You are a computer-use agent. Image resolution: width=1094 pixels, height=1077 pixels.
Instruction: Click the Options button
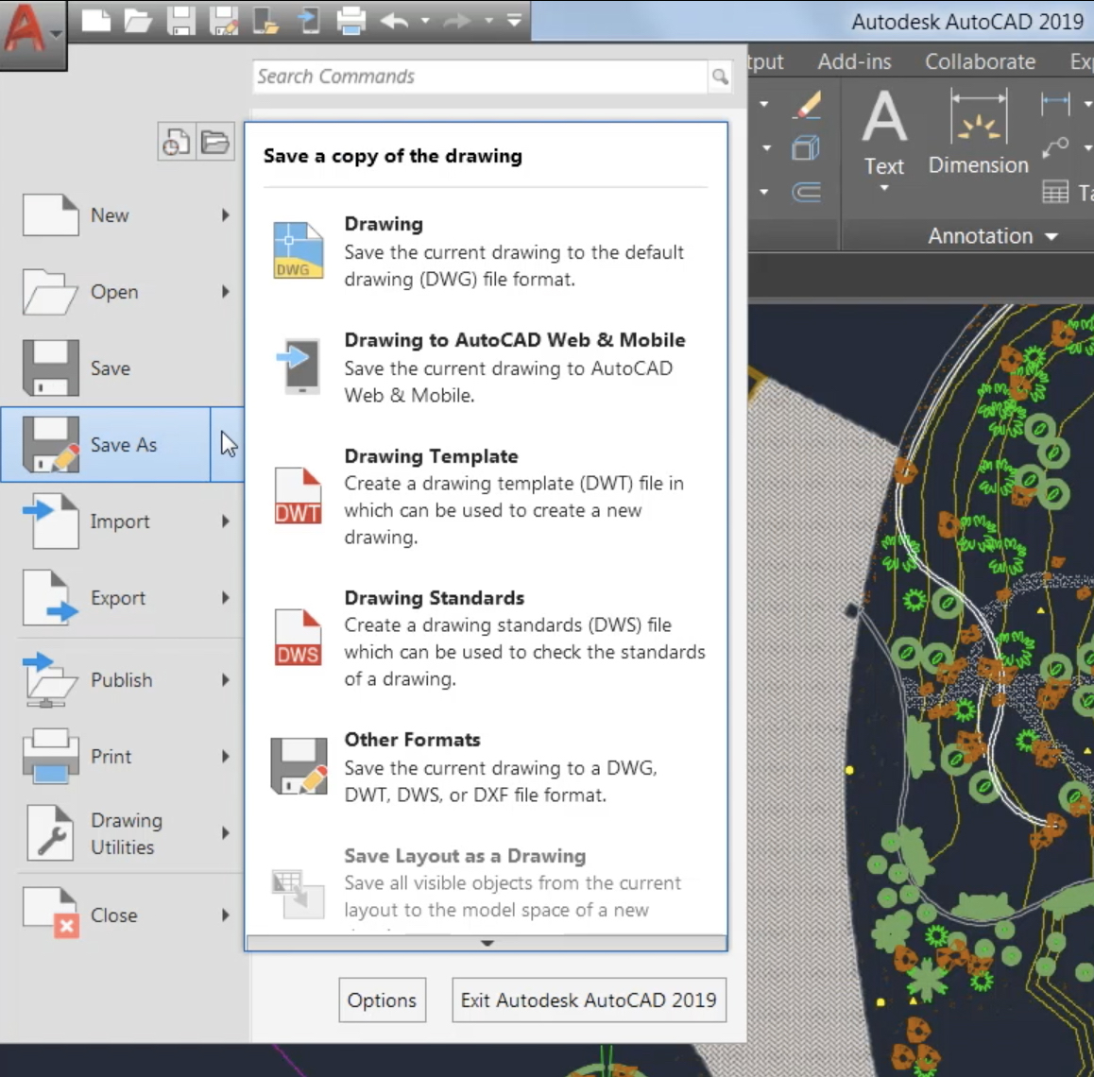tap(382, 1000)
